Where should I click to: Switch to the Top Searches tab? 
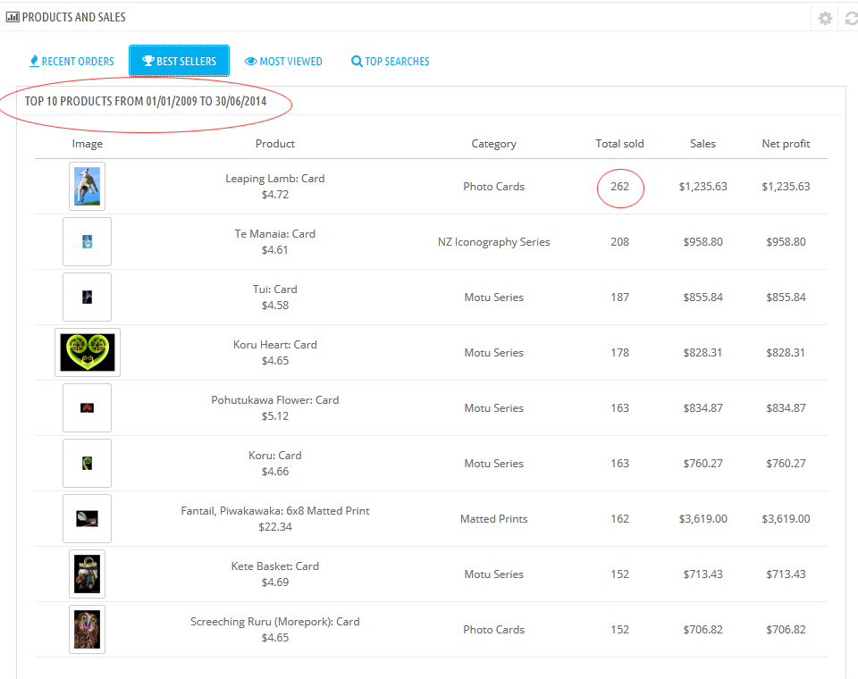click(x=391, y=62)
